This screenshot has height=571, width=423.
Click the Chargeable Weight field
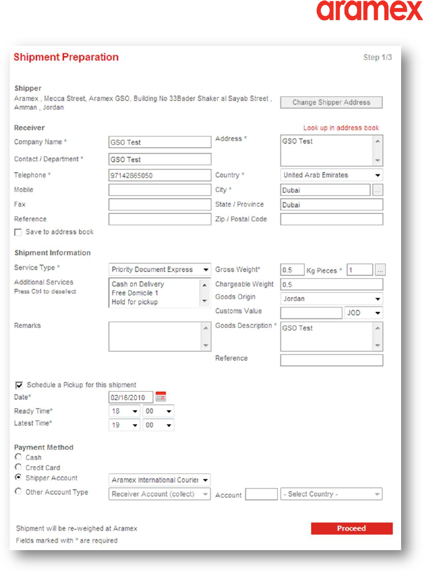point(331,284)
